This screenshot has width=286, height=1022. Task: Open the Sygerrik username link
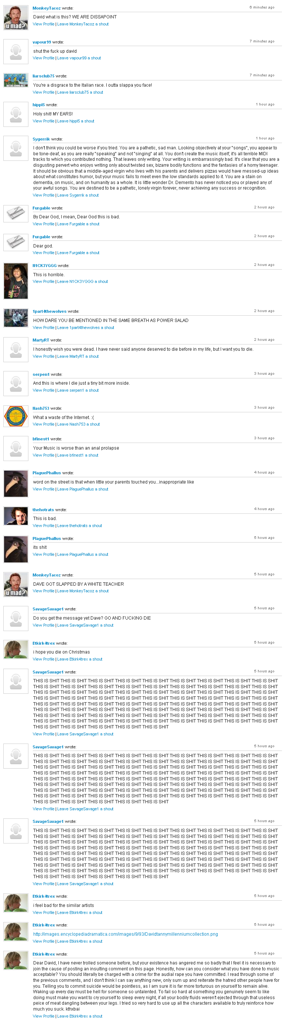click(x=41, y=139)
